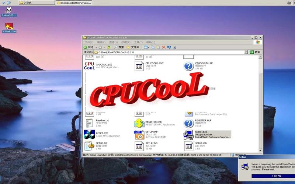Click the green Back arrow toolbar icon
Image resolution: width=295 pixels, height=184 pixels.
(x=85, y=47)
